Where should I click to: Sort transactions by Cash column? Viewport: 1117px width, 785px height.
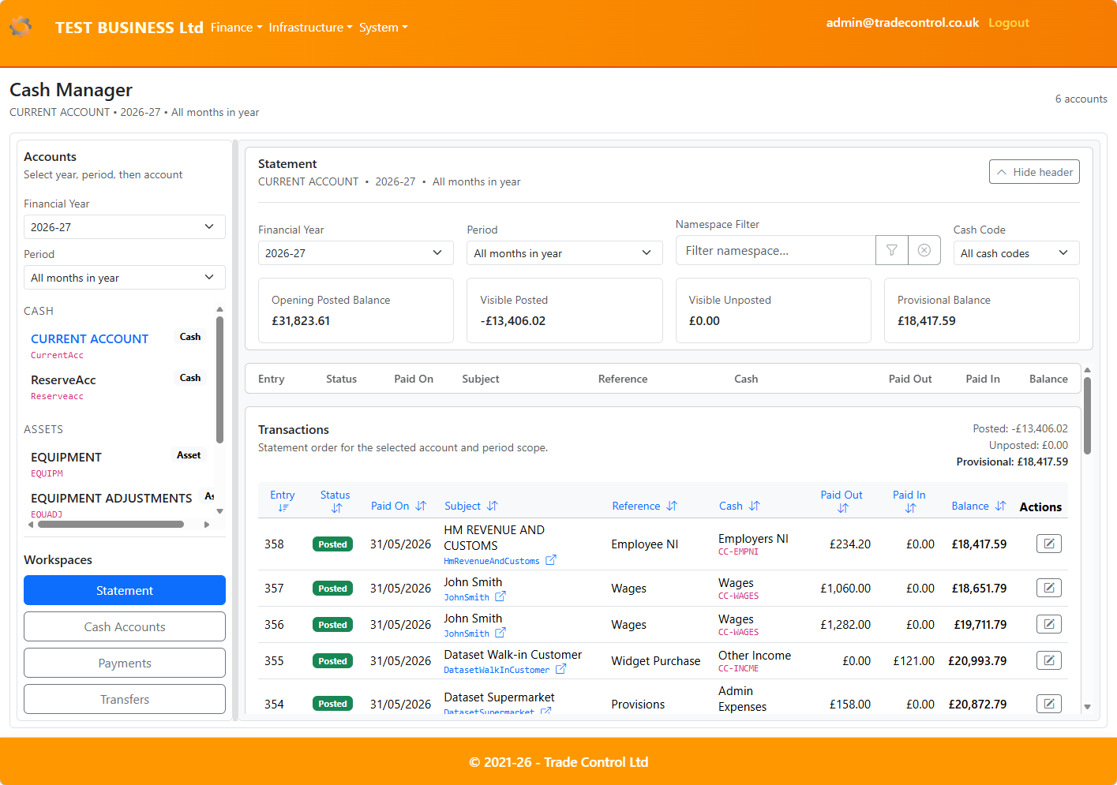(740, 506)
